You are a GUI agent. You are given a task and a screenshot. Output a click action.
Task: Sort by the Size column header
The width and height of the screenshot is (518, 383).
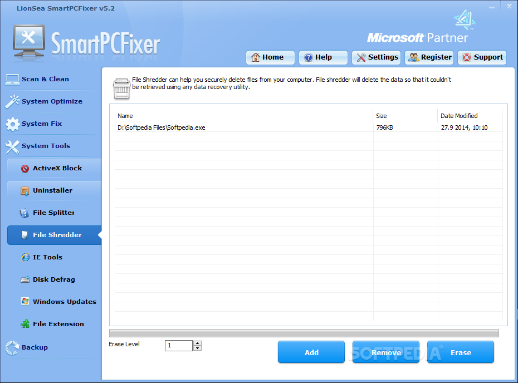(405, 116)
